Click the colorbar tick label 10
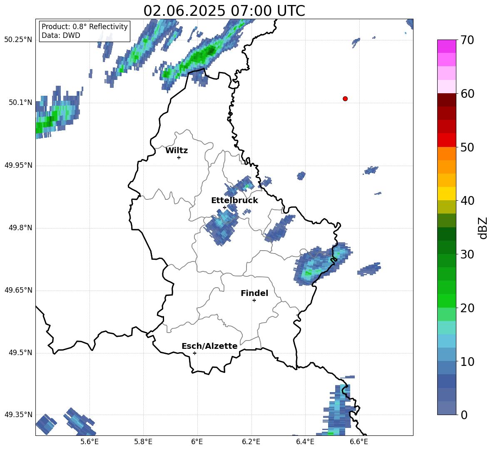This screenshot has height=450, width=493. 468,362
